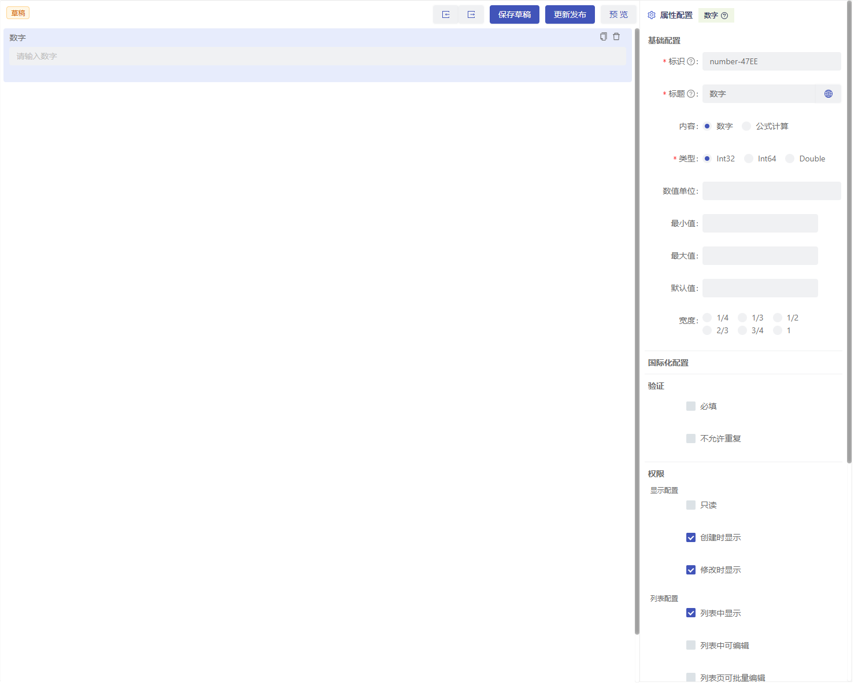The width and height of the screenshot is (858, 689).
Task: Click the undo arrow icon in toolbar
Action: [x=446, y=14]
